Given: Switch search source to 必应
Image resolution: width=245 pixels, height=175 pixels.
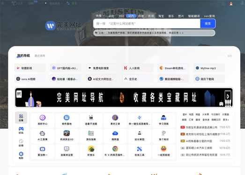Looking at the screenshot, I should point(111,16).
